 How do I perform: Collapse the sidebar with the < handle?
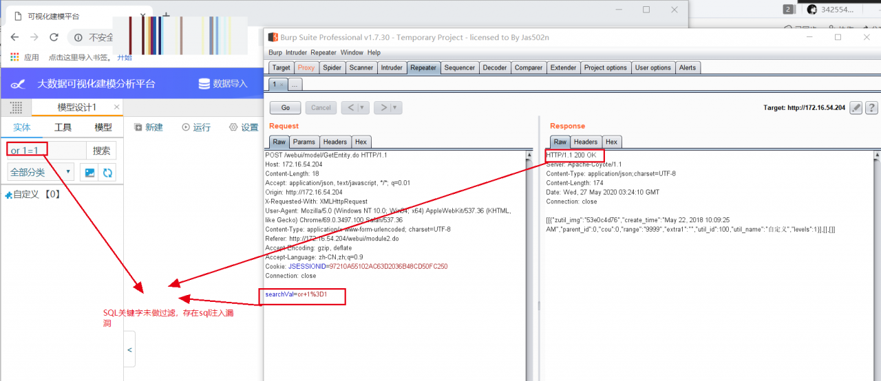click(129, 350)
